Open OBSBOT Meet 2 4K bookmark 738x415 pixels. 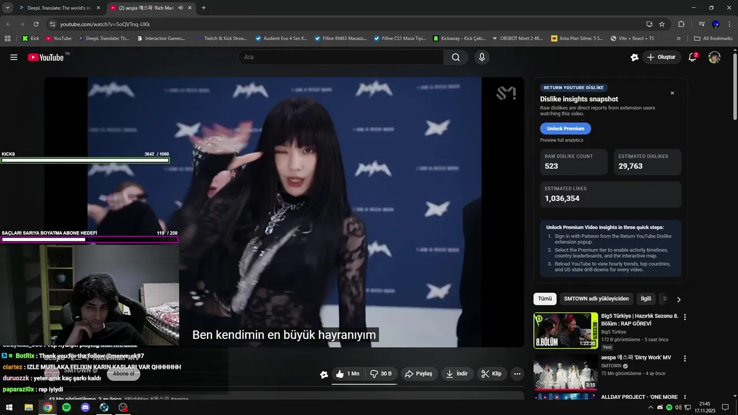click(x=517, y=39)
